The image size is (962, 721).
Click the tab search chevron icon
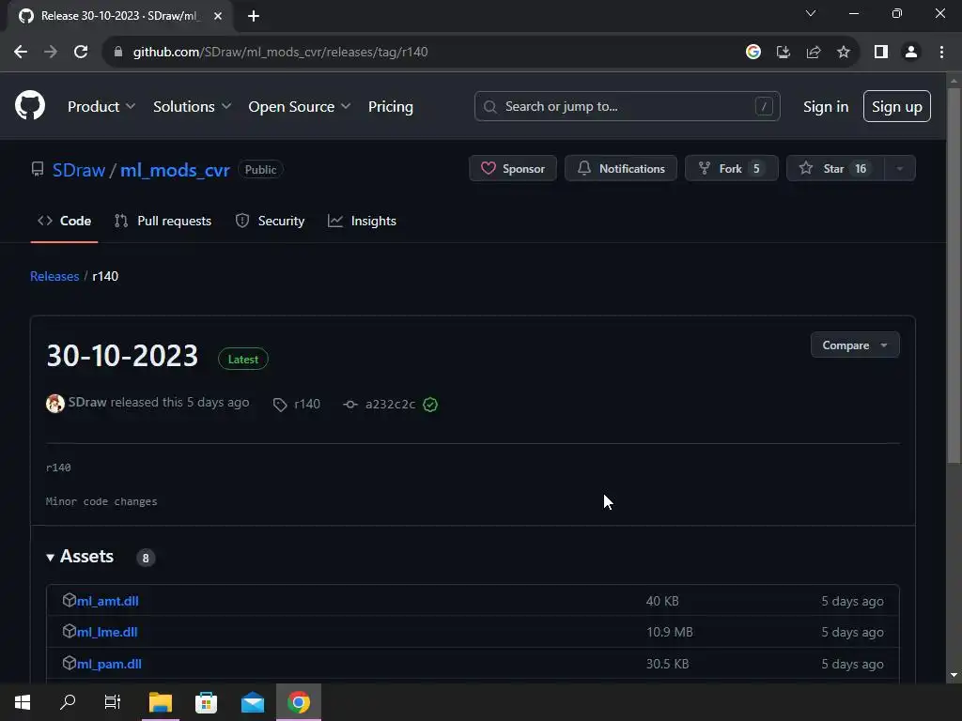(x=811, y=13)
